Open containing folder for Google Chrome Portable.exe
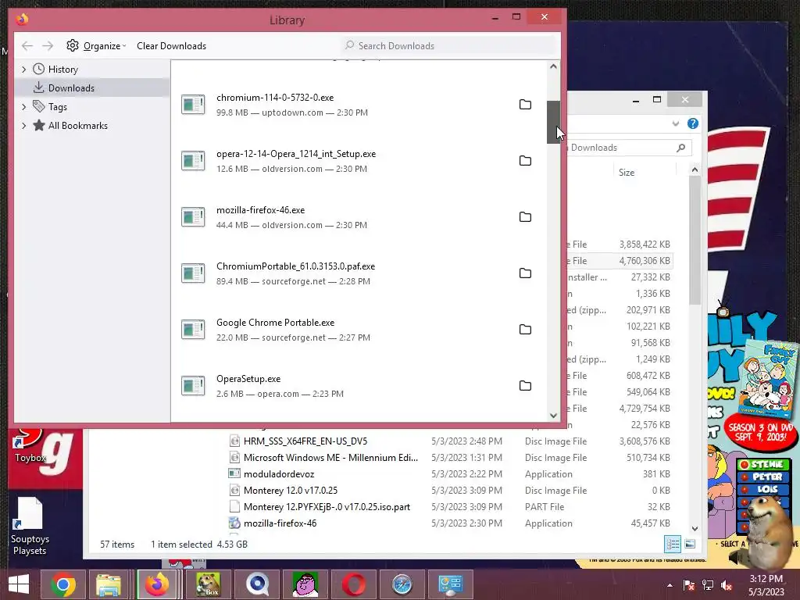The image size is (800, 600). tap(525, 330)
